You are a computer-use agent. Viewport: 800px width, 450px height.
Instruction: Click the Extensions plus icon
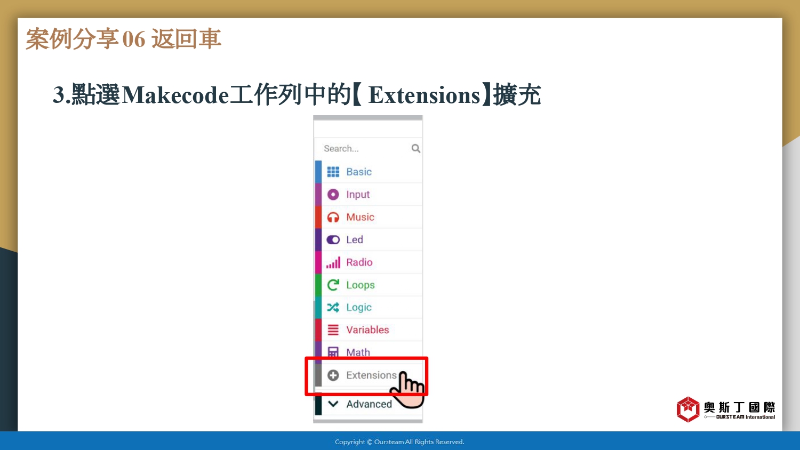click(x=333, y=375)
